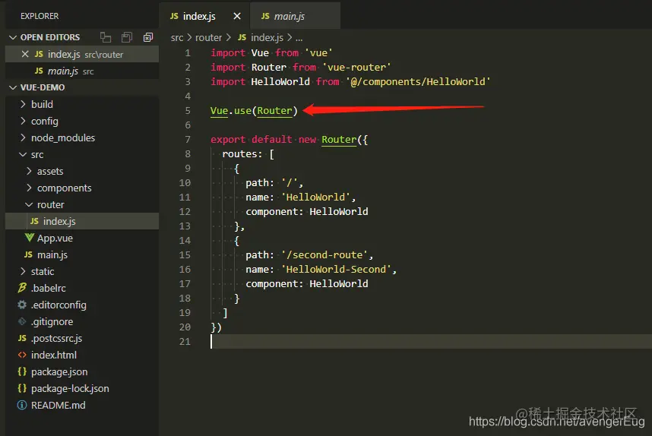This screenshot has width=652, height=436.
Task: Click the JS icon beside .postcssrc.js
Action: coord(22,338)
